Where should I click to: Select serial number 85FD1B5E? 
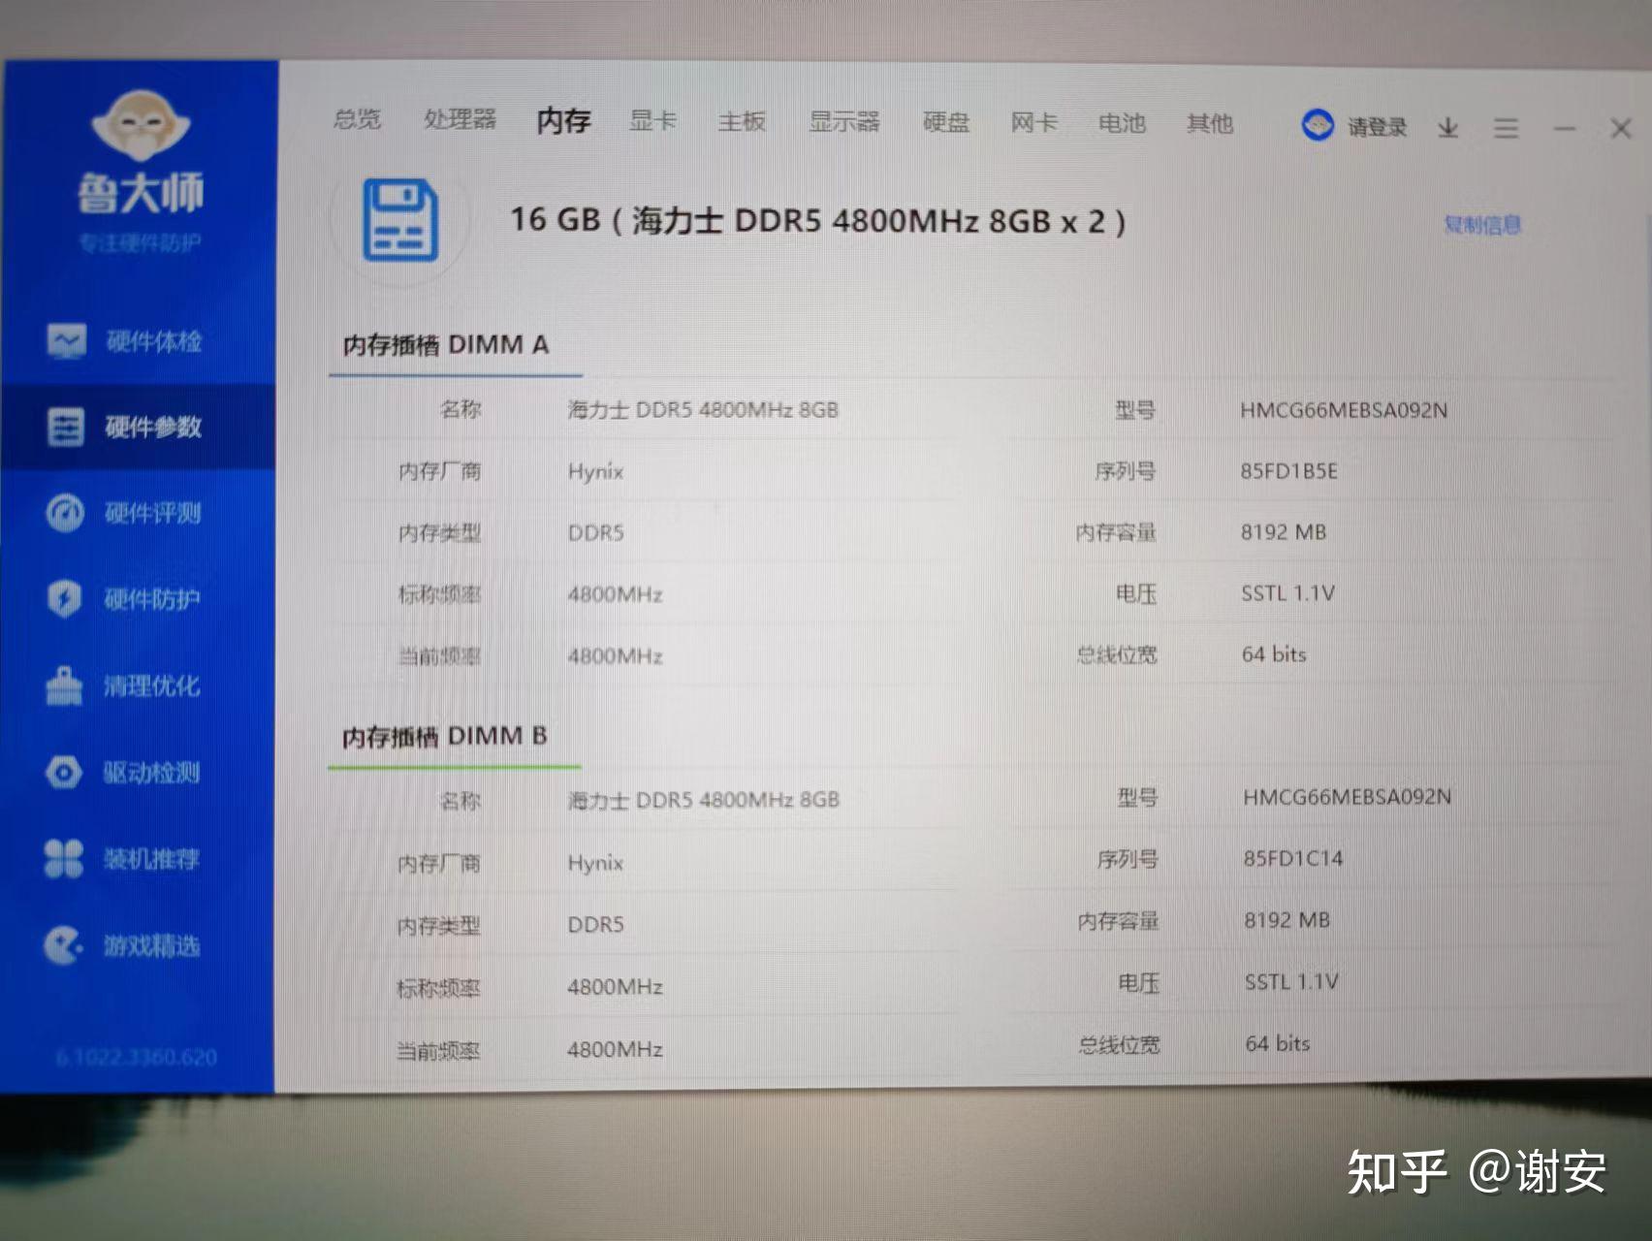coord(1288,471)
